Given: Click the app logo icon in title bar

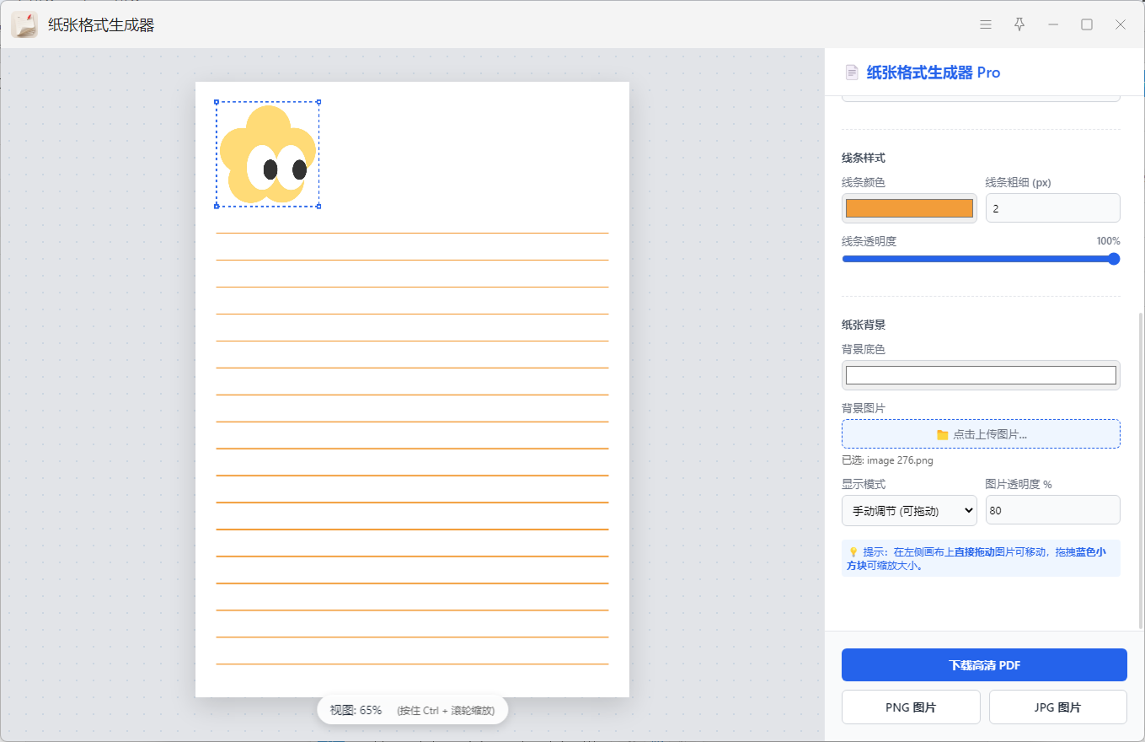Looking at the screenshot, I should click(24, 24).
